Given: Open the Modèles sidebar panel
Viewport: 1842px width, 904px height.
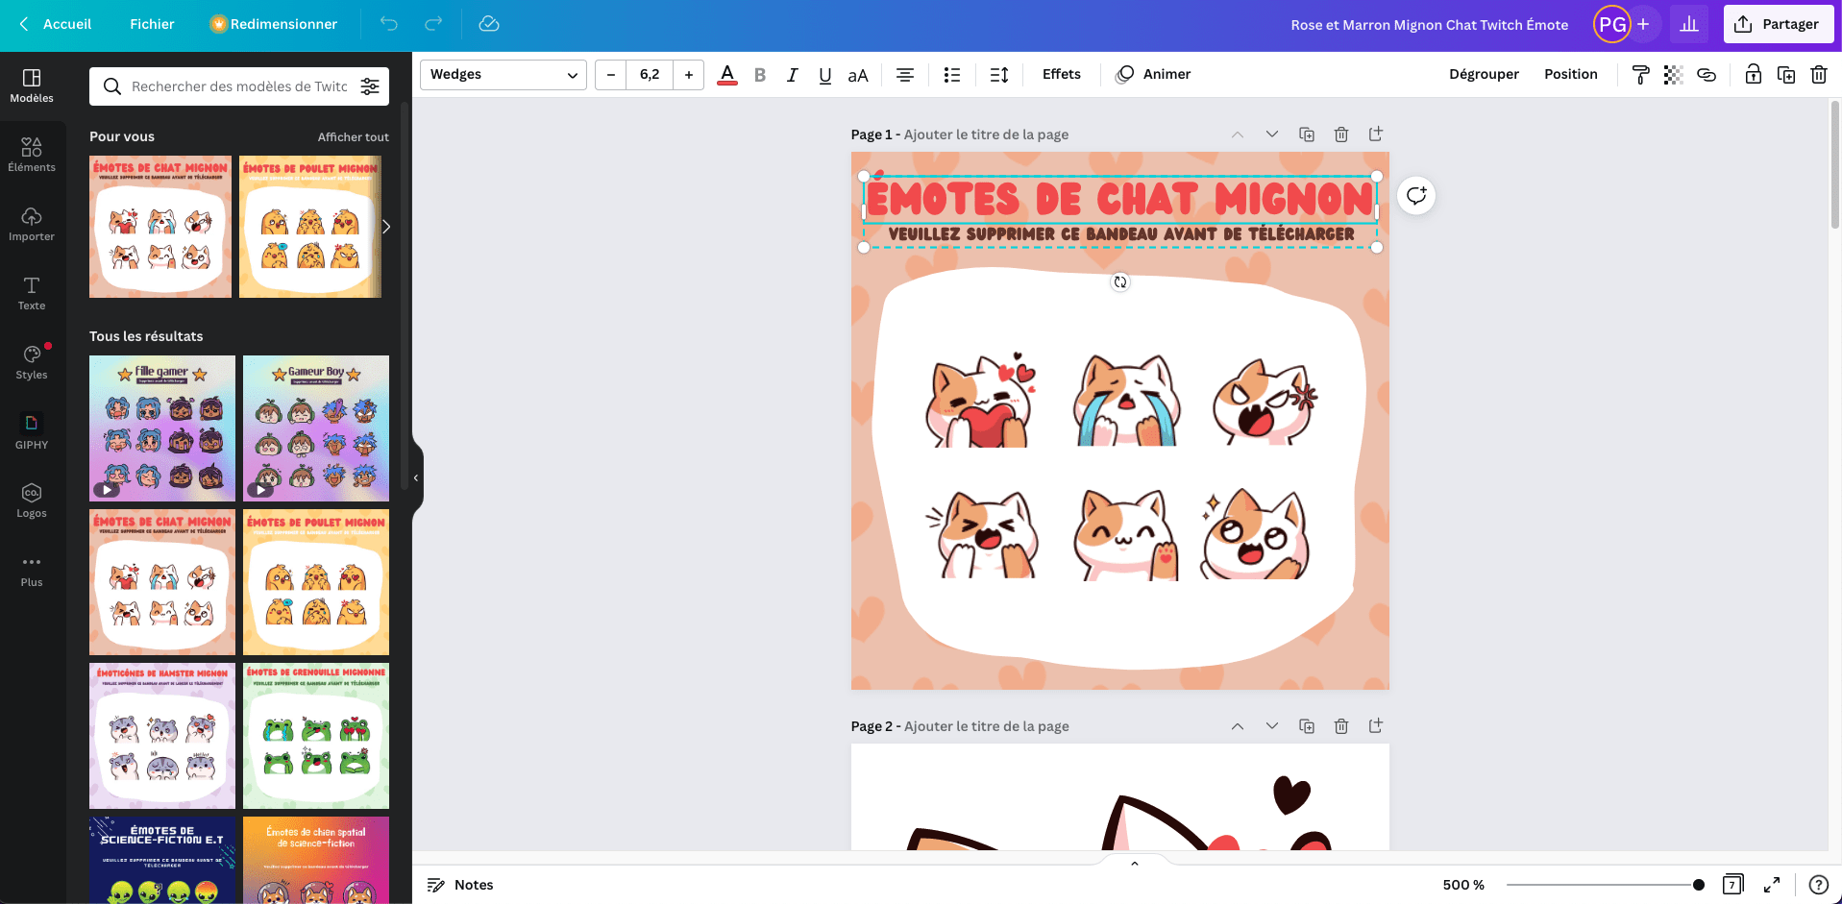Looking at the screenshot, I should [32, 86].
